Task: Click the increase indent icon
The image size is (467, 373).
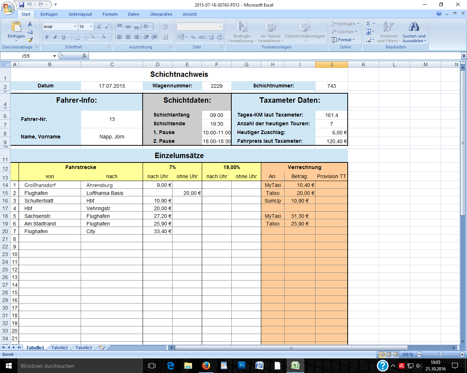Action: [154, 37]
